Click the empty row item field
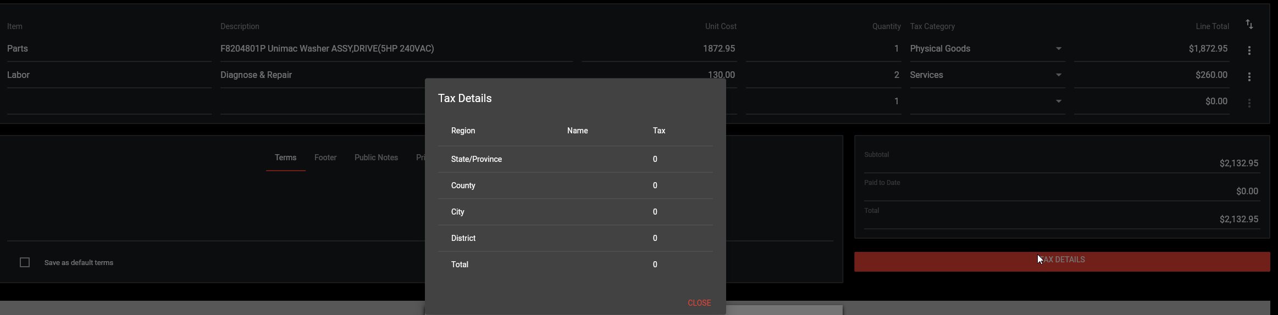Screen dimensions: 1278x315 109,102
